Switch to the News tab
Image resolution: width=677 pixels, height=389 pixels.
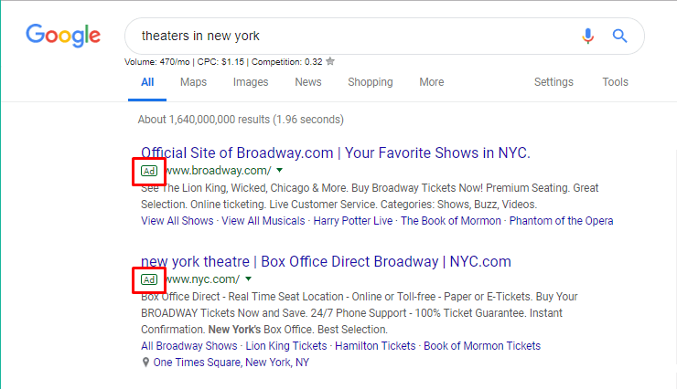pos(307,82)
